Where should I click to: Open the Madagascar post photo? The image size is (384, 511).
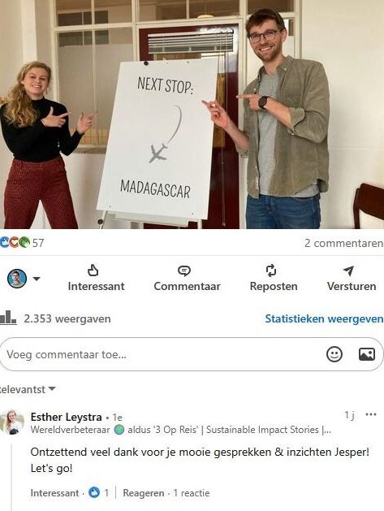point(192,115)
